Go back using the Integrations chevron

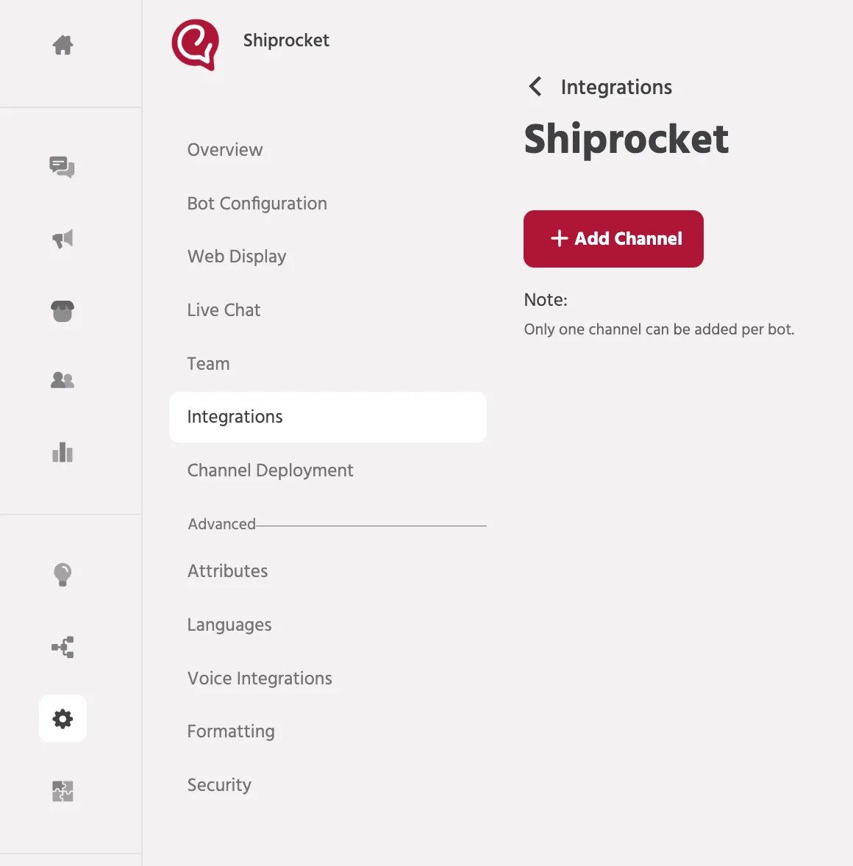(535, 87)
